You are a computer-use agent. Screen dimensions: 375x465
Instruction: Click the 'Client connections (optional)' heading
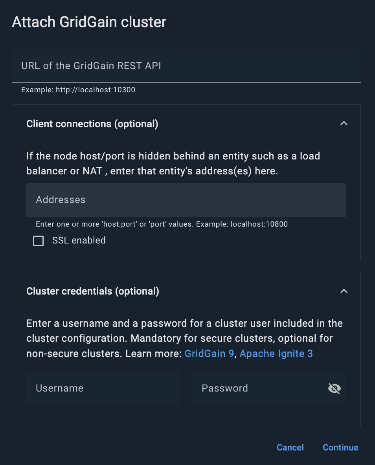pos(92,124)
